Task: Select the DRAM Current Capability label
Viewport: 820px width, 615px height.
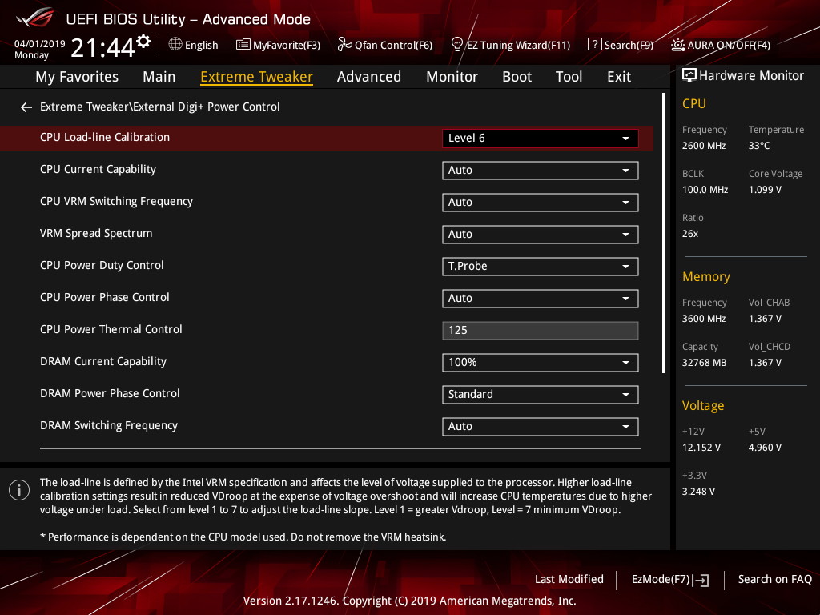Action: coord(103,361)
